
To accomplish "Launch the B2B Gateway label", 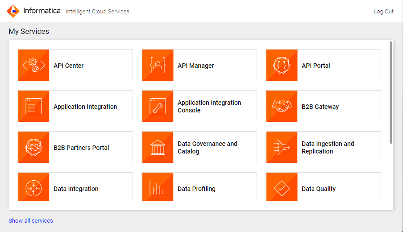I will (x=320, y=107).
